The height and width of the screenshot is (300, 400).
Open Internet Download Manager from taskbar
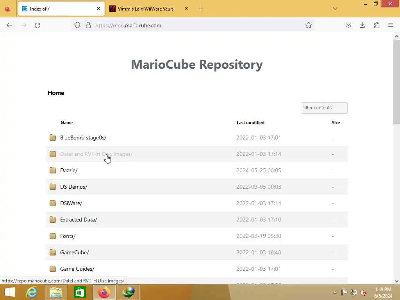128,292
